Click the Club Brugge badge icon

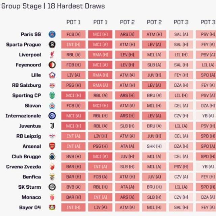click(52, 157)
